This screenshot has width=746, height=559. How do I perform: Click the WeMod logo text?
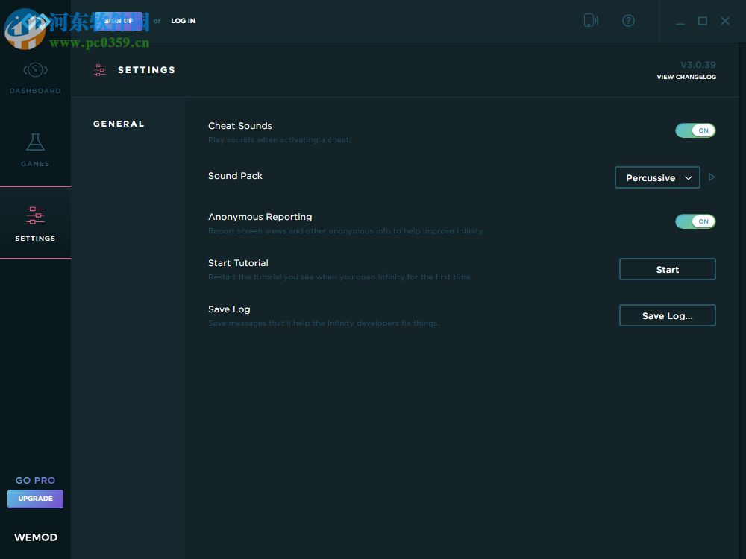point(36,537)
